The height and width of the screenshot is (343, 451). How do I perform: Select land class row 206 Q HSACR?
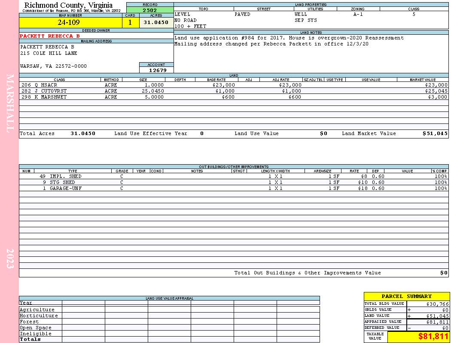coord(234,85)
